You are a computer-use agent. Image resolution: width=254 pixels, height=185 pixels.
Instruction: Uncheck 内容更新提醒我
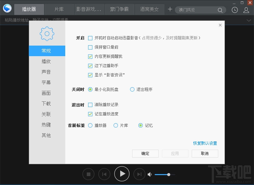click(90, 56)
